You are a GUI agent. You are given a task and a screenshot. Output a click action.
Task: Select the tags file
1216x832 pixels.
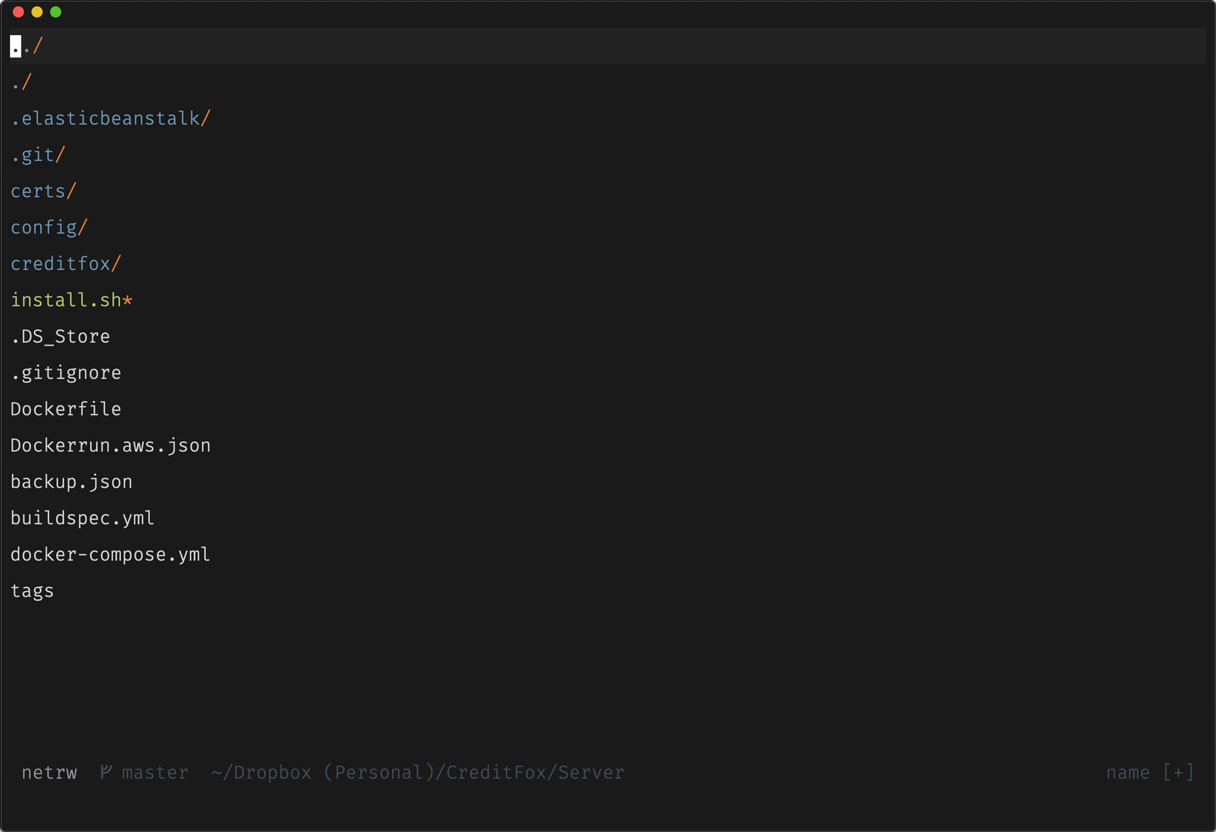(32, 591)
